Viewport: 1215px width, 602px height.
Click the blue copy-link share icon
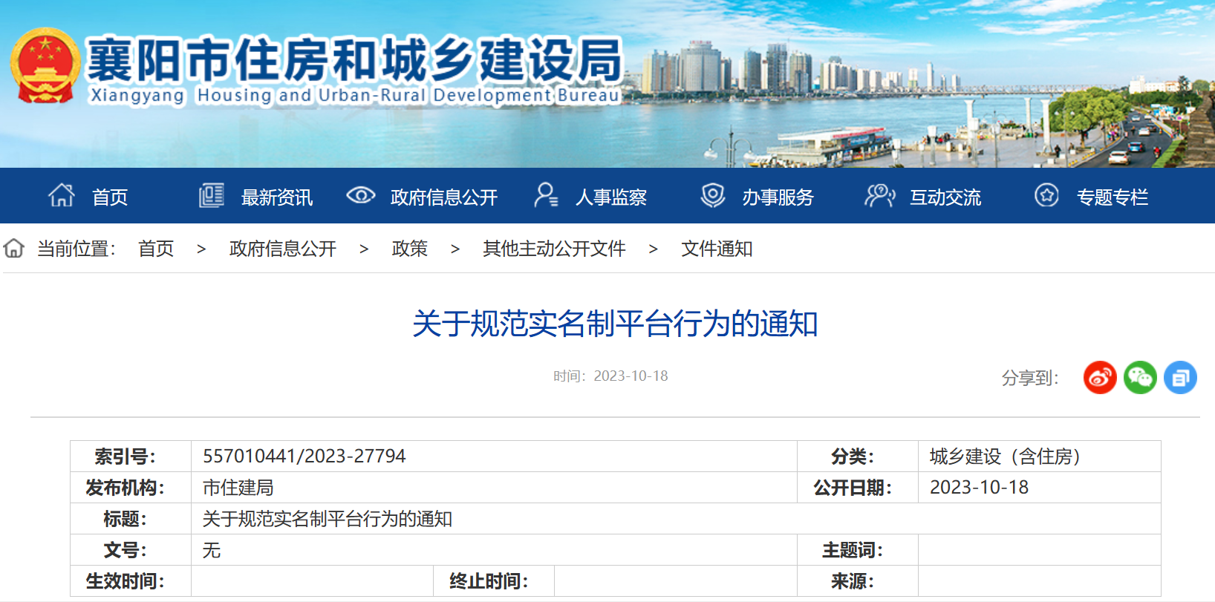point(1180,377)
